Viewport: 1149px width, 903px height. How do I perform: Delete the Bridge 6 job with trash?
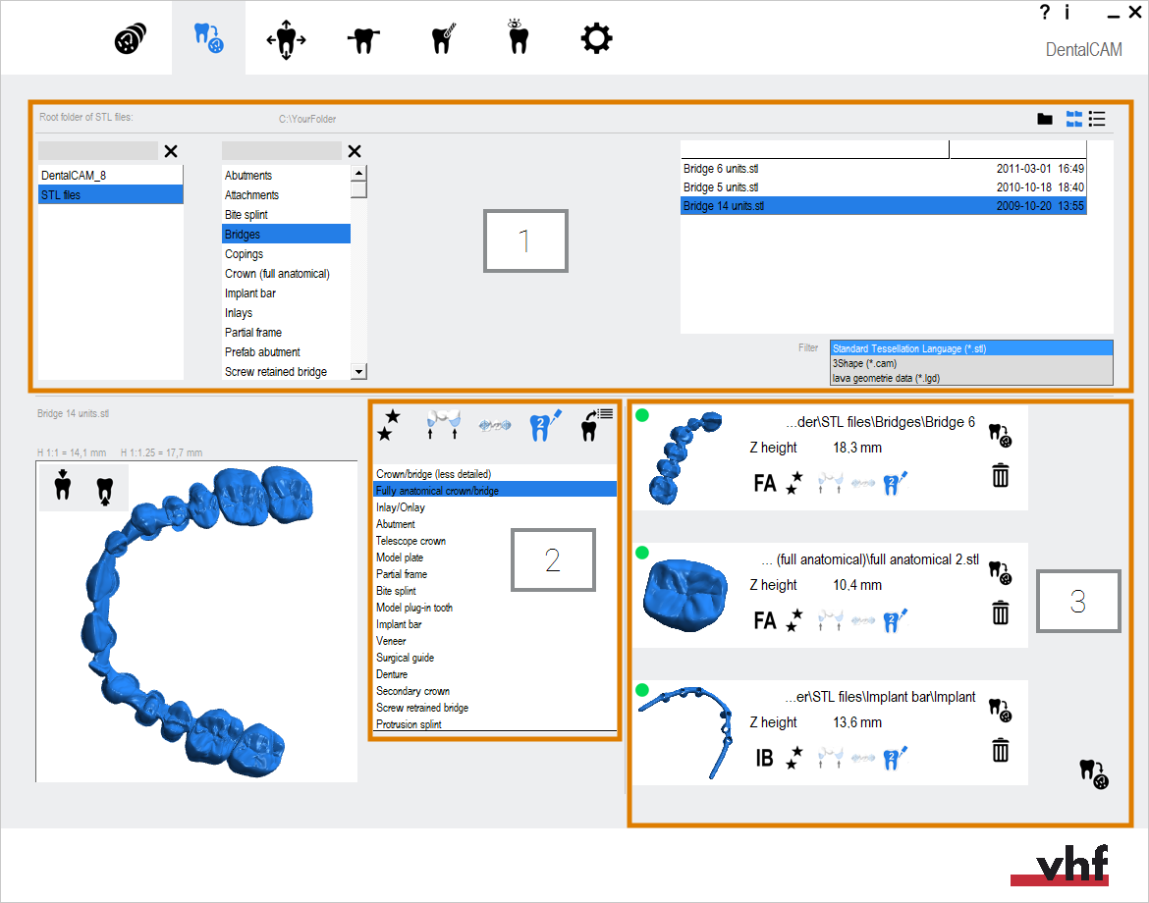(1001, 476)
